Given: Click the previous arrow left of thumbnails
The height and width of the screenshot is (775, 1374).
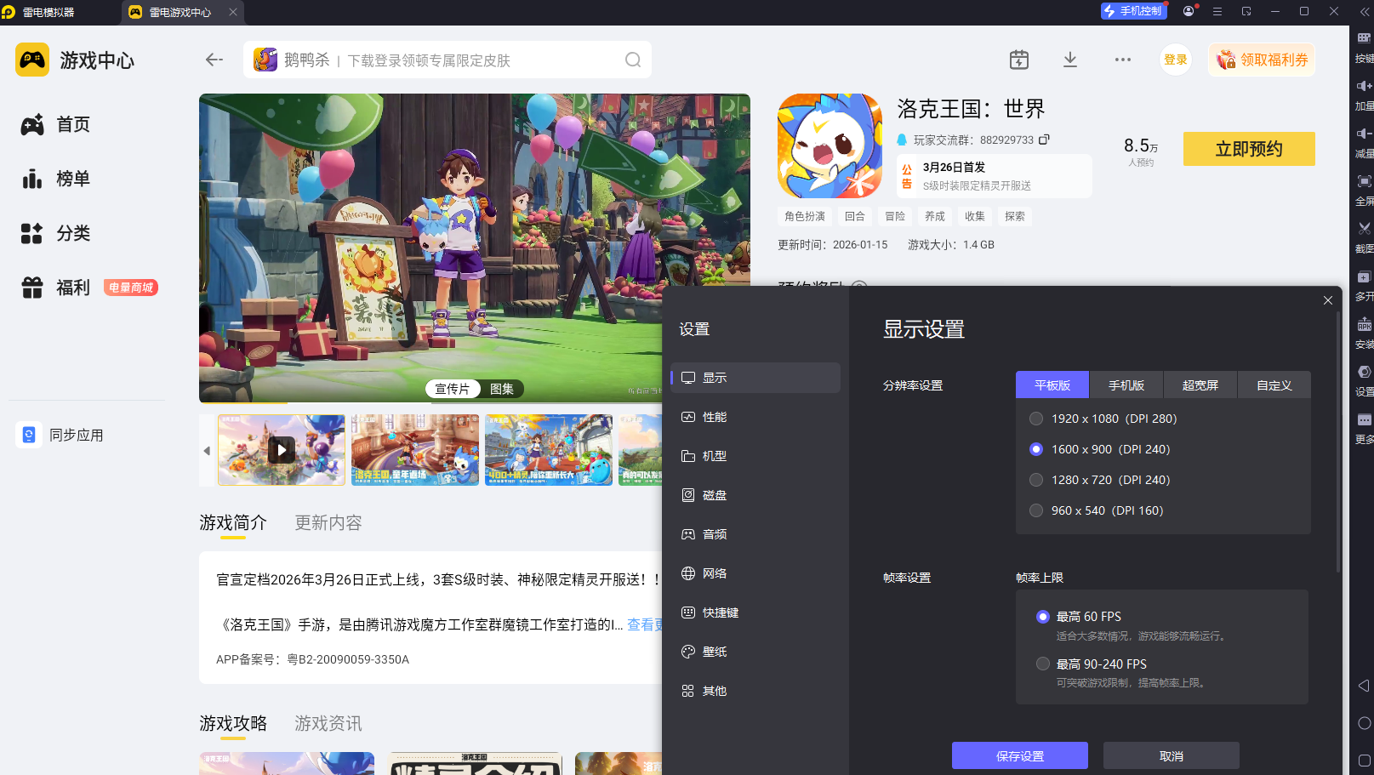Looking at the screenshot, I should point(207,450).
